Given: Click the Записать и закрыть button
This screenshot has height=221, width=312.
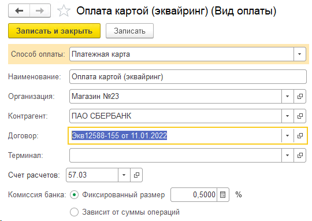Looking at the screenshot, I should click(x=54, y=31).
